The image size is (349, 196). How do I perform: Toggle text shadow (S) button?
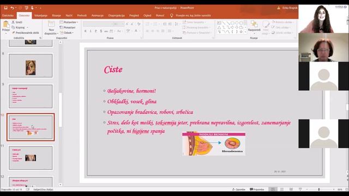[x=101, y=31]
